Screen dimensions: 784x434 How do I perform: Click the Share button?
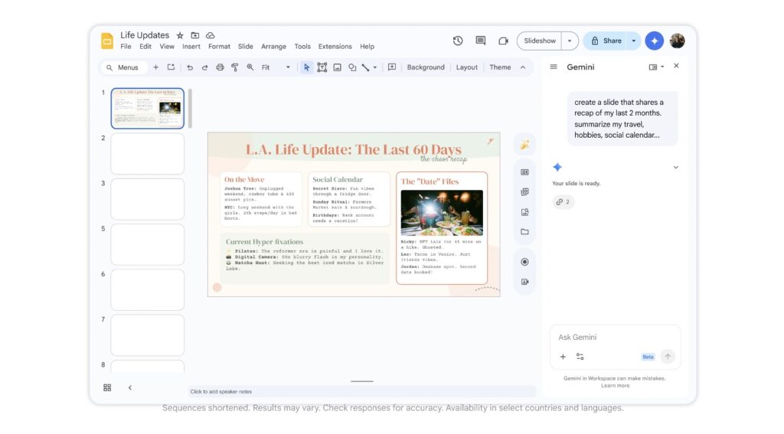[x=605, y=41]
